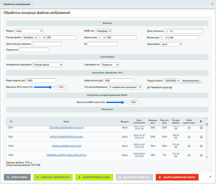Open 'Направление сортировки' dropdown
The image size is (216, 184).
(47, 65)
